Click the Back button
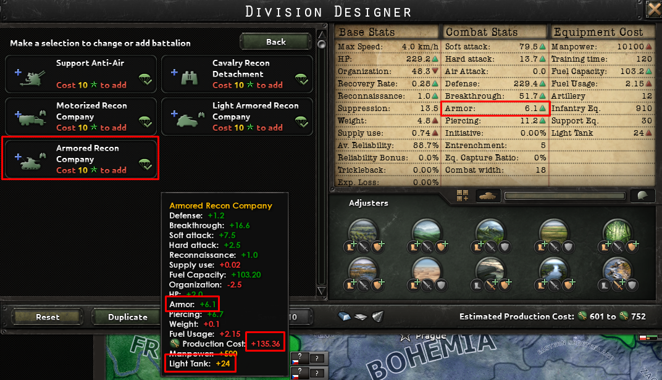 275,42
